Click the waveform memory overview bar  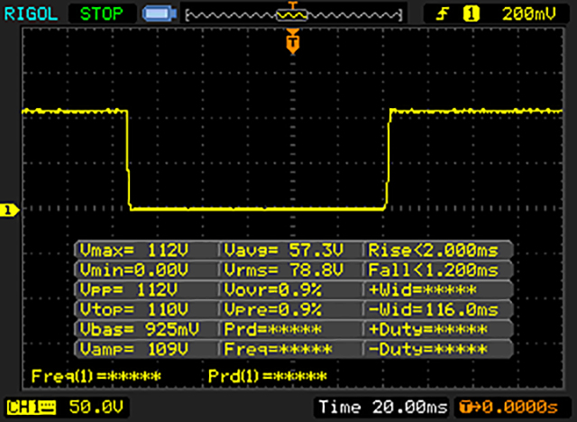pyautogui.click(x=293, y=15)
